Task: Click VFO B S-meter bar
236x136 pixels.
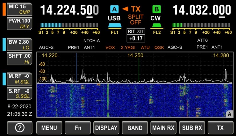Action: point(201,25)
